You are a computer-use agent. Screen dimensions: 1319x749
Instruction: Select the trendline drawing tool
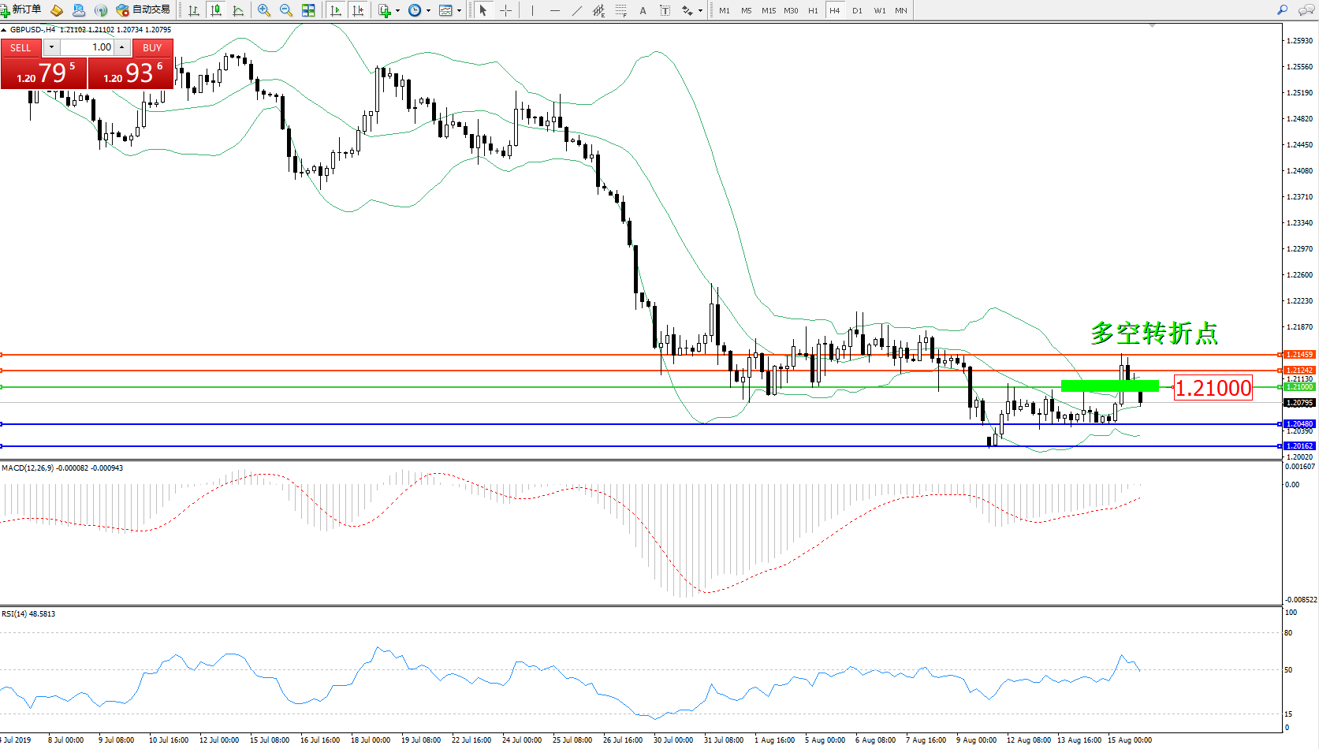pyautogui.click(x=577, y=10)
